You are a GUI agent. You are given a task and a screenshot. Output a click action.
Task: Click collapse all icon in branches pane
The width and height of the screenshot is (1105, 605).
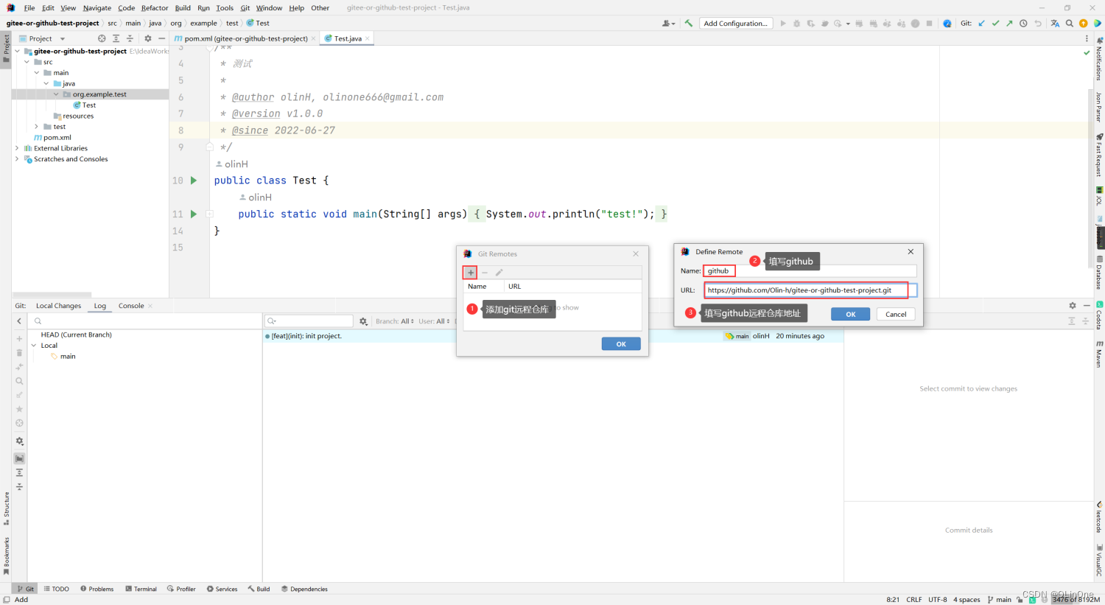[x=19, y=487]
